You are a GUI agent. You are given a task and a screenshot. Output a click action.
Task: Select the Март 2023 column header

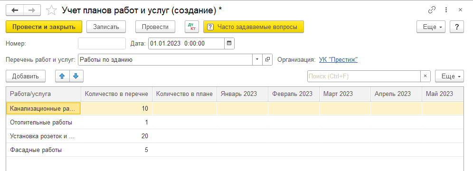point(345,94)
